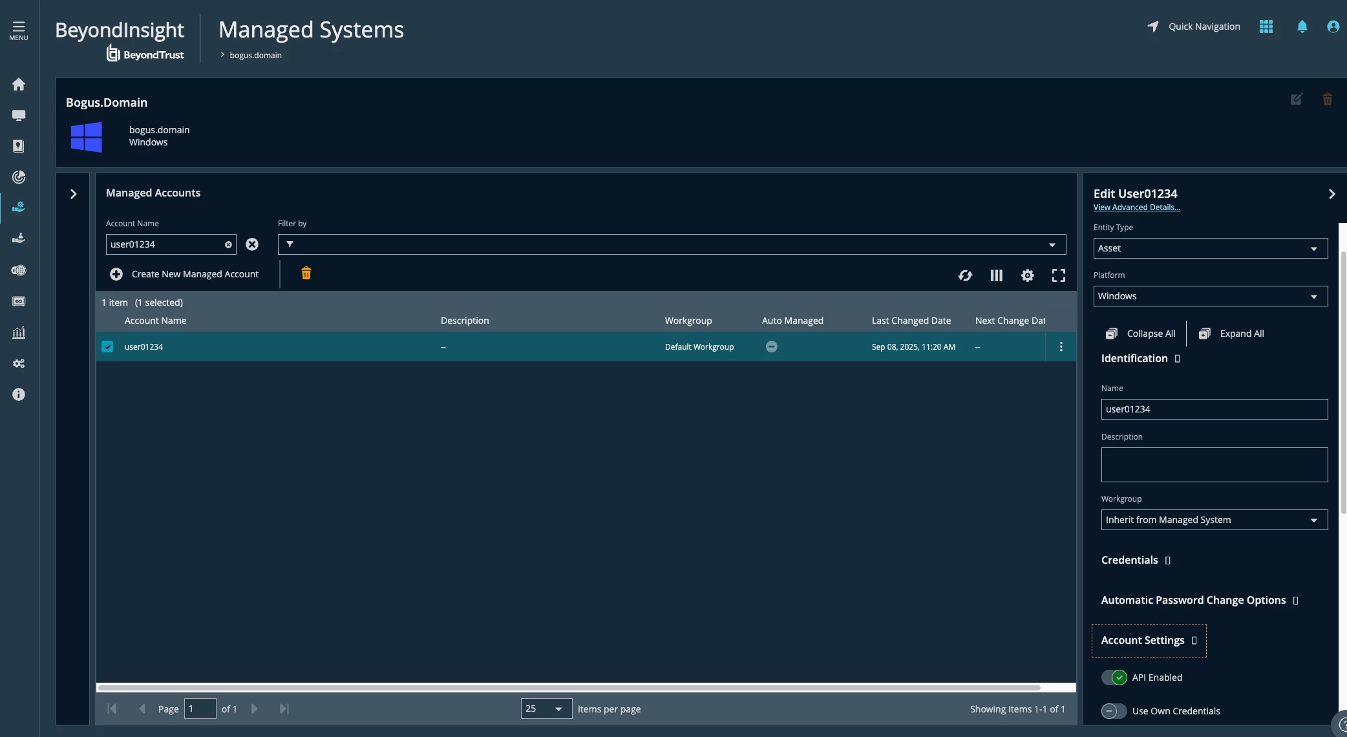The image size is (1347, 737).
Task: Collapse the Edit User01234 panel
Action: click(1331, 194)
